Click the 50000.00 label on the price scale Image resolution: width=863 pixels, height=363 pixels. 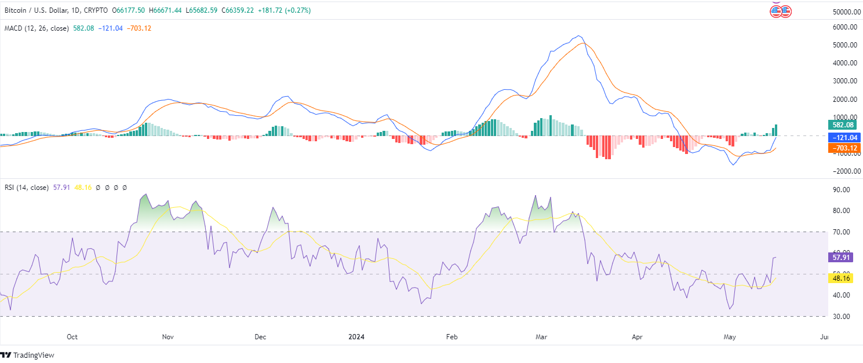(840, 12)
